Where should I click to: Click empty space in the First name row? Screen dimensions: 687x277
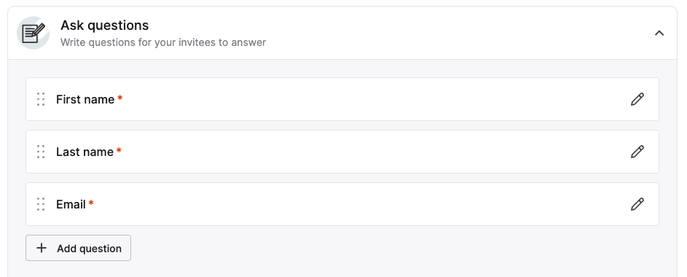372,99
